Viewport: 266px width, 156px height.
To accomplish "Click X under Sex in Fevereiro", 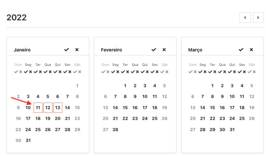I will [x=157, y=72].
